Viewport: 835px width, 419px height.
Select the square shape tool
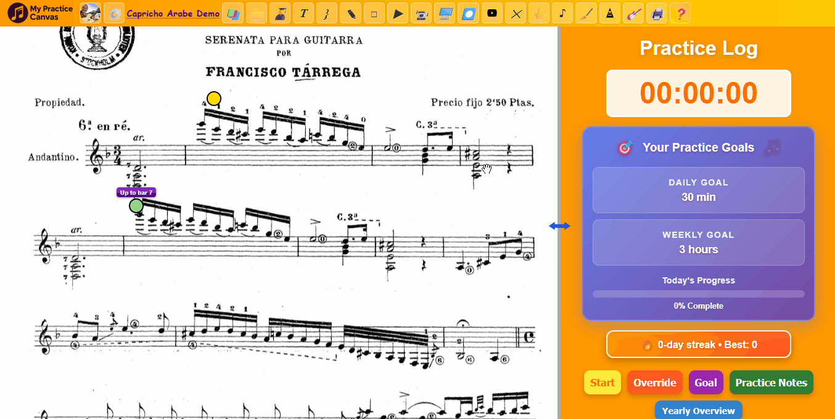tap(374, 13)
